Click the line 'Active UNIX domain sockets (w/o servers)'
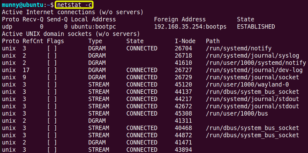 (71, 34)
